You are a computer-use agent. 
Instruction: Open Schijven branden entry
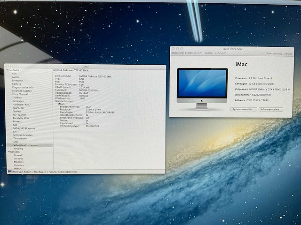click(23, 135)
